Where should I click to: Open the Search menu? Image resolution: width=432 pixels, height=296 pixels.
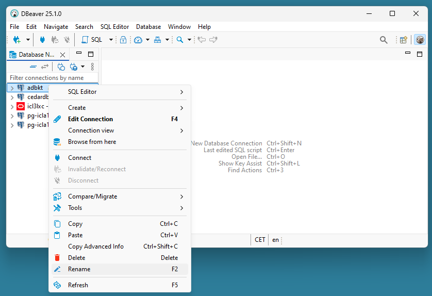pyautogui.click(x=84, y=27)
